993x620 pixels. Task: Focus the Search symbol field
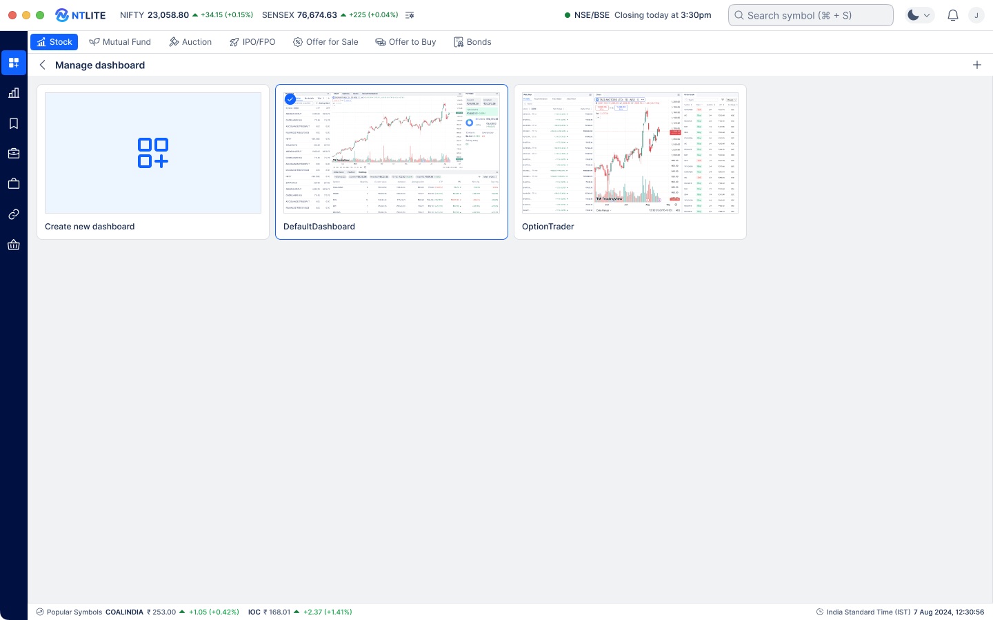[x=811, y=15]
